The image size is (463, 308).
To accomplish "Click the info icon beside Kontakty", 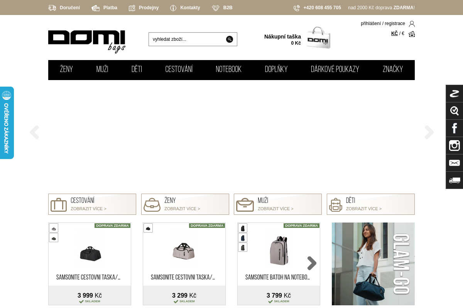I will 173,8.
